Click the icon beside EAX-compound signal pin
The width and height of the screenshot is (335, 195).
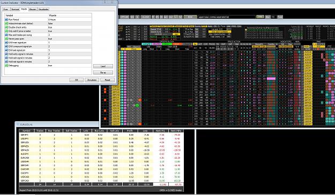point(6,46)
